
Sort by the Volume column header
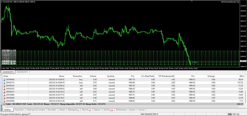pos(90,76)
